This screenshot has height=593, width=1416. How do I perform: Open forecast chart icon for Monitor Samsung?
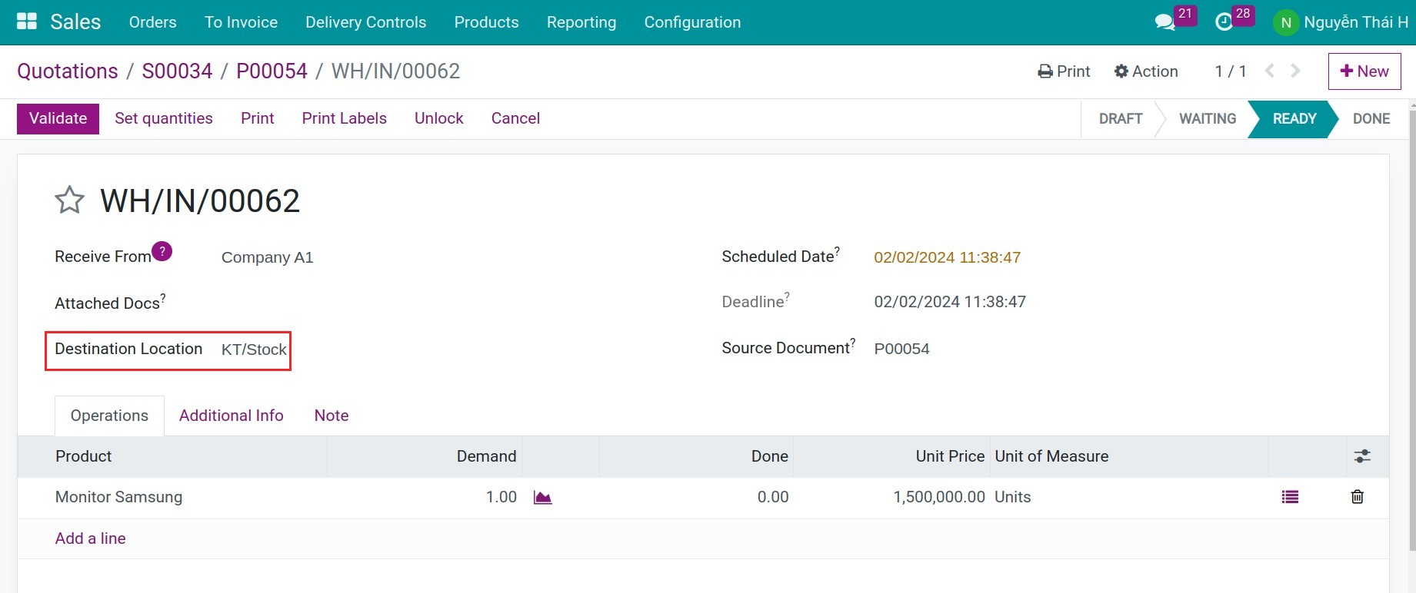(x=542, y=498)
